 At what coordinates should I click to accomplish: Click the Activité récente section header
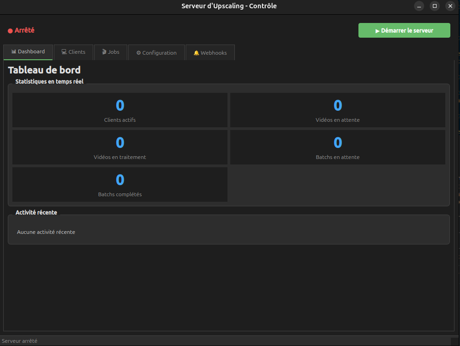click(36, 212)
